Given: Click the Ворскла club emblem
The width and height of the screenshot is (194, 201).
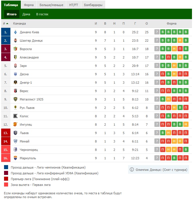Looking at the screenshot, I should 15,49.
